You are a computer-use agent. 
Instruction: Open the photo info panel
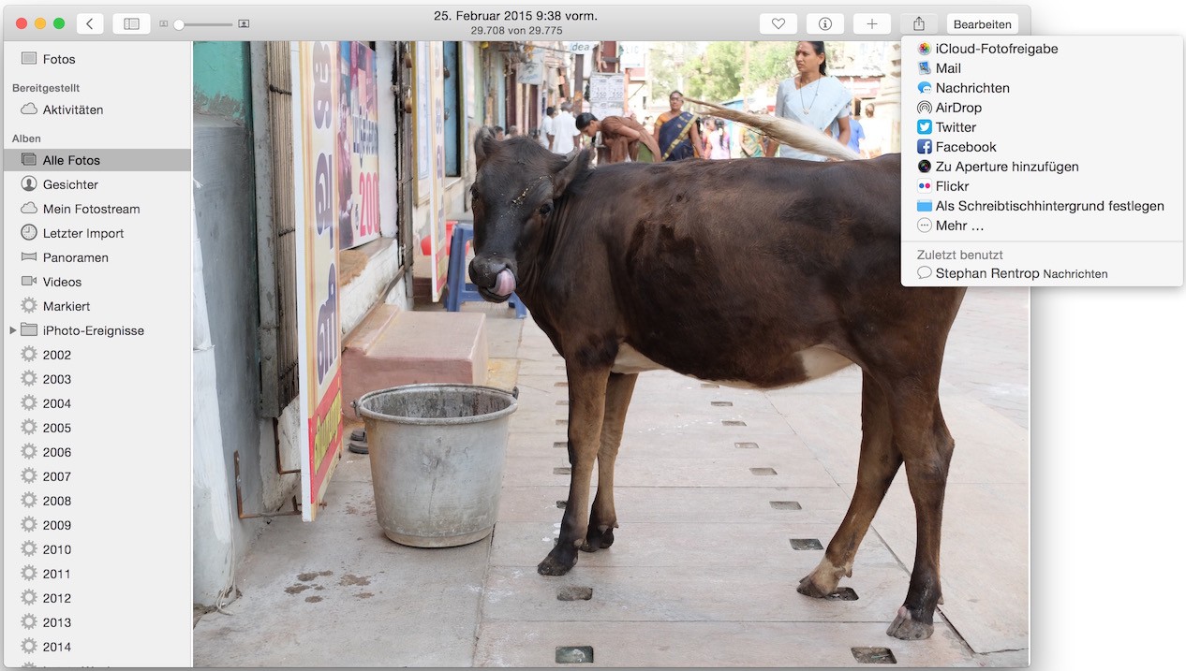[824, 23]
